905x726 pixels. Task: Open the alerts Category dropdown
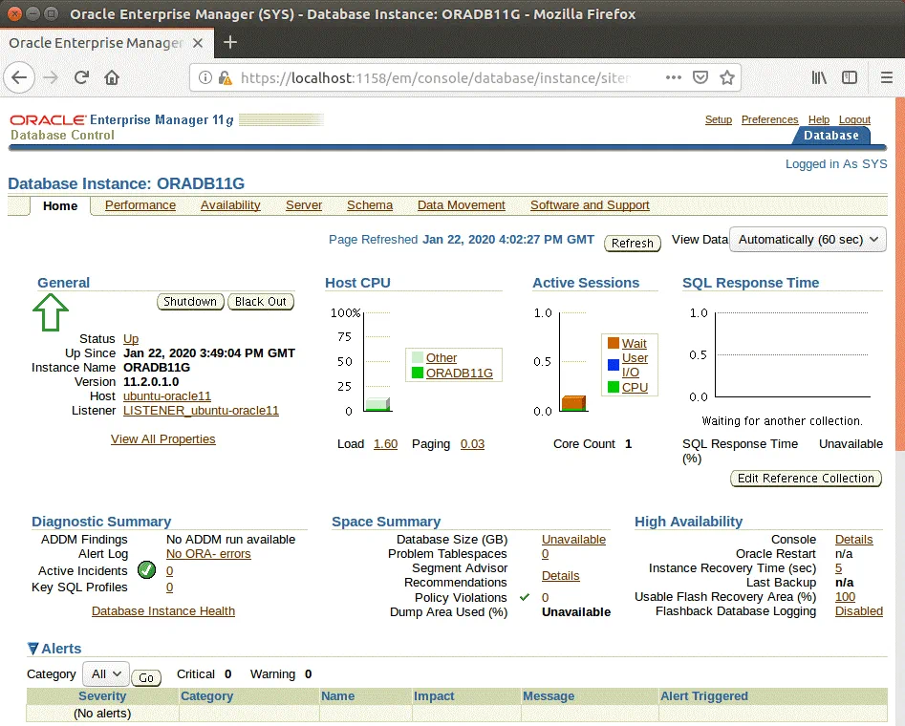105,673
